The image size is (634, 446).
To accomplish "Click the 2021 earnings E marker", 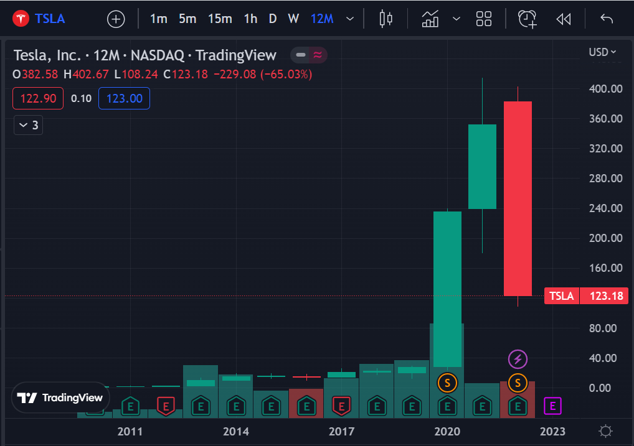I will point(482,406).
